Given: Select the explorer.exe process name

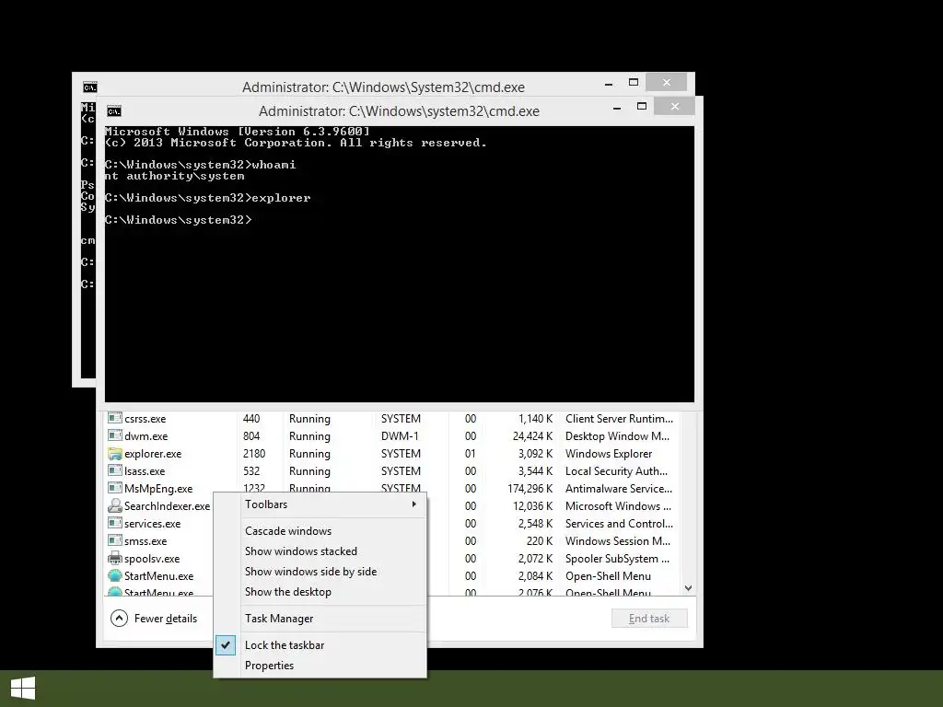Looking at the screenshot, I should [x=153, y=453].
